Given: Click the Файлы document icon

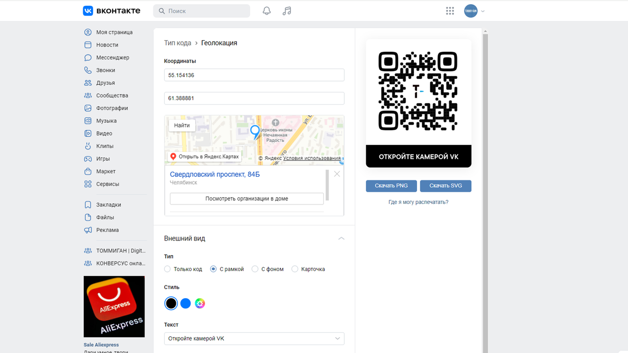Looking at the screenshot, I should [x=88, y=217].
